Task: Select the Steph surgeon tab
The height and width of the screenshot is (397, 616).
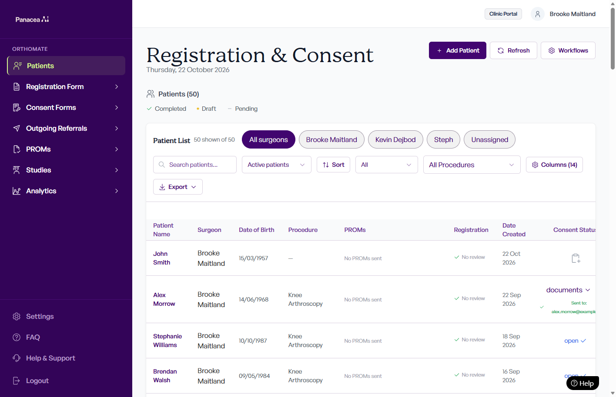Action: click(x=443, y=139)
